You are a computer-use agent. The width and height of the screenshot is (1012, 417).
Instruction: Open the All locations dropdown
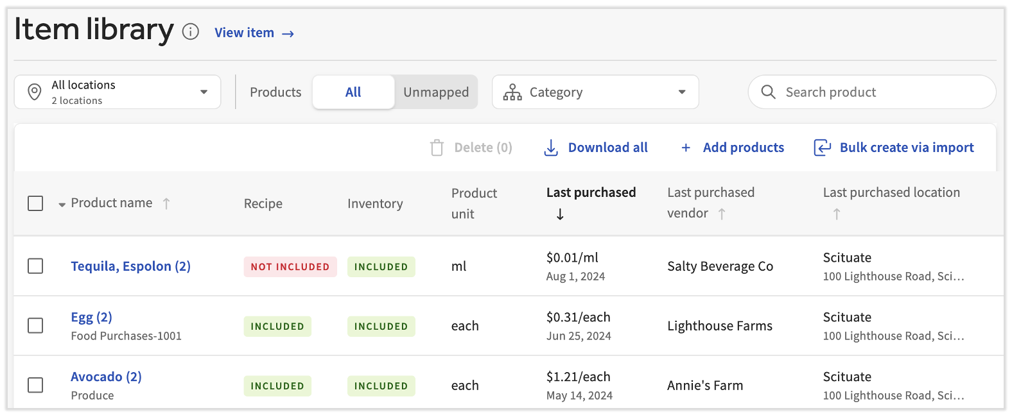click(118, 92)
